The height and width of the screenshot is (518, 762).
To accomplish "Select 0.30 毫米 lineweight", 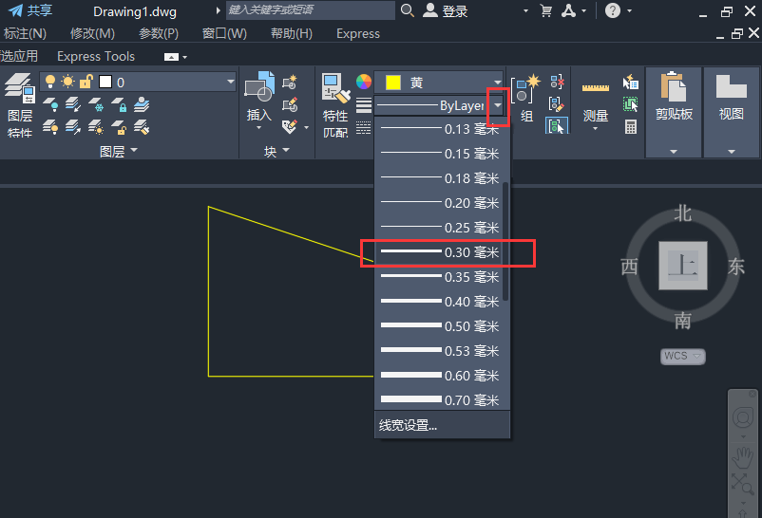I will (x=442, y=252).
